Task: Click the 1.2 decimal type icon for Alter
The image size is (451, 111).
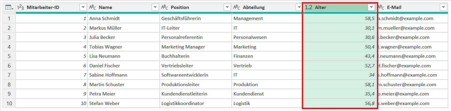Action: click(309, 7)
